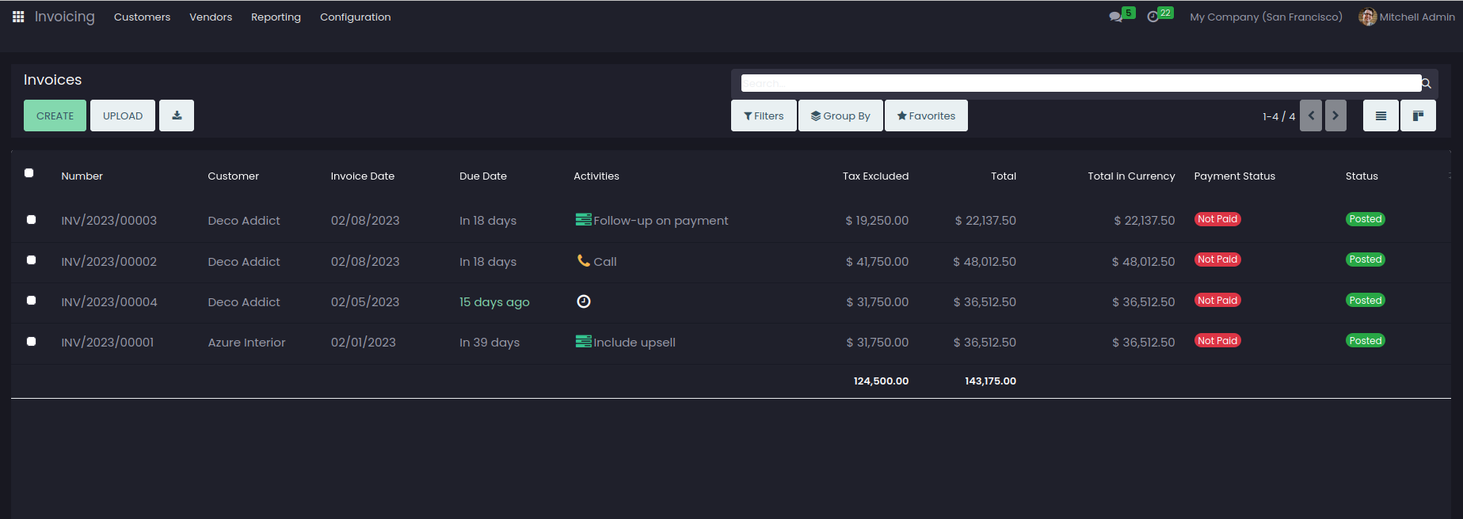Click into the search input field

pos(1080,83)
